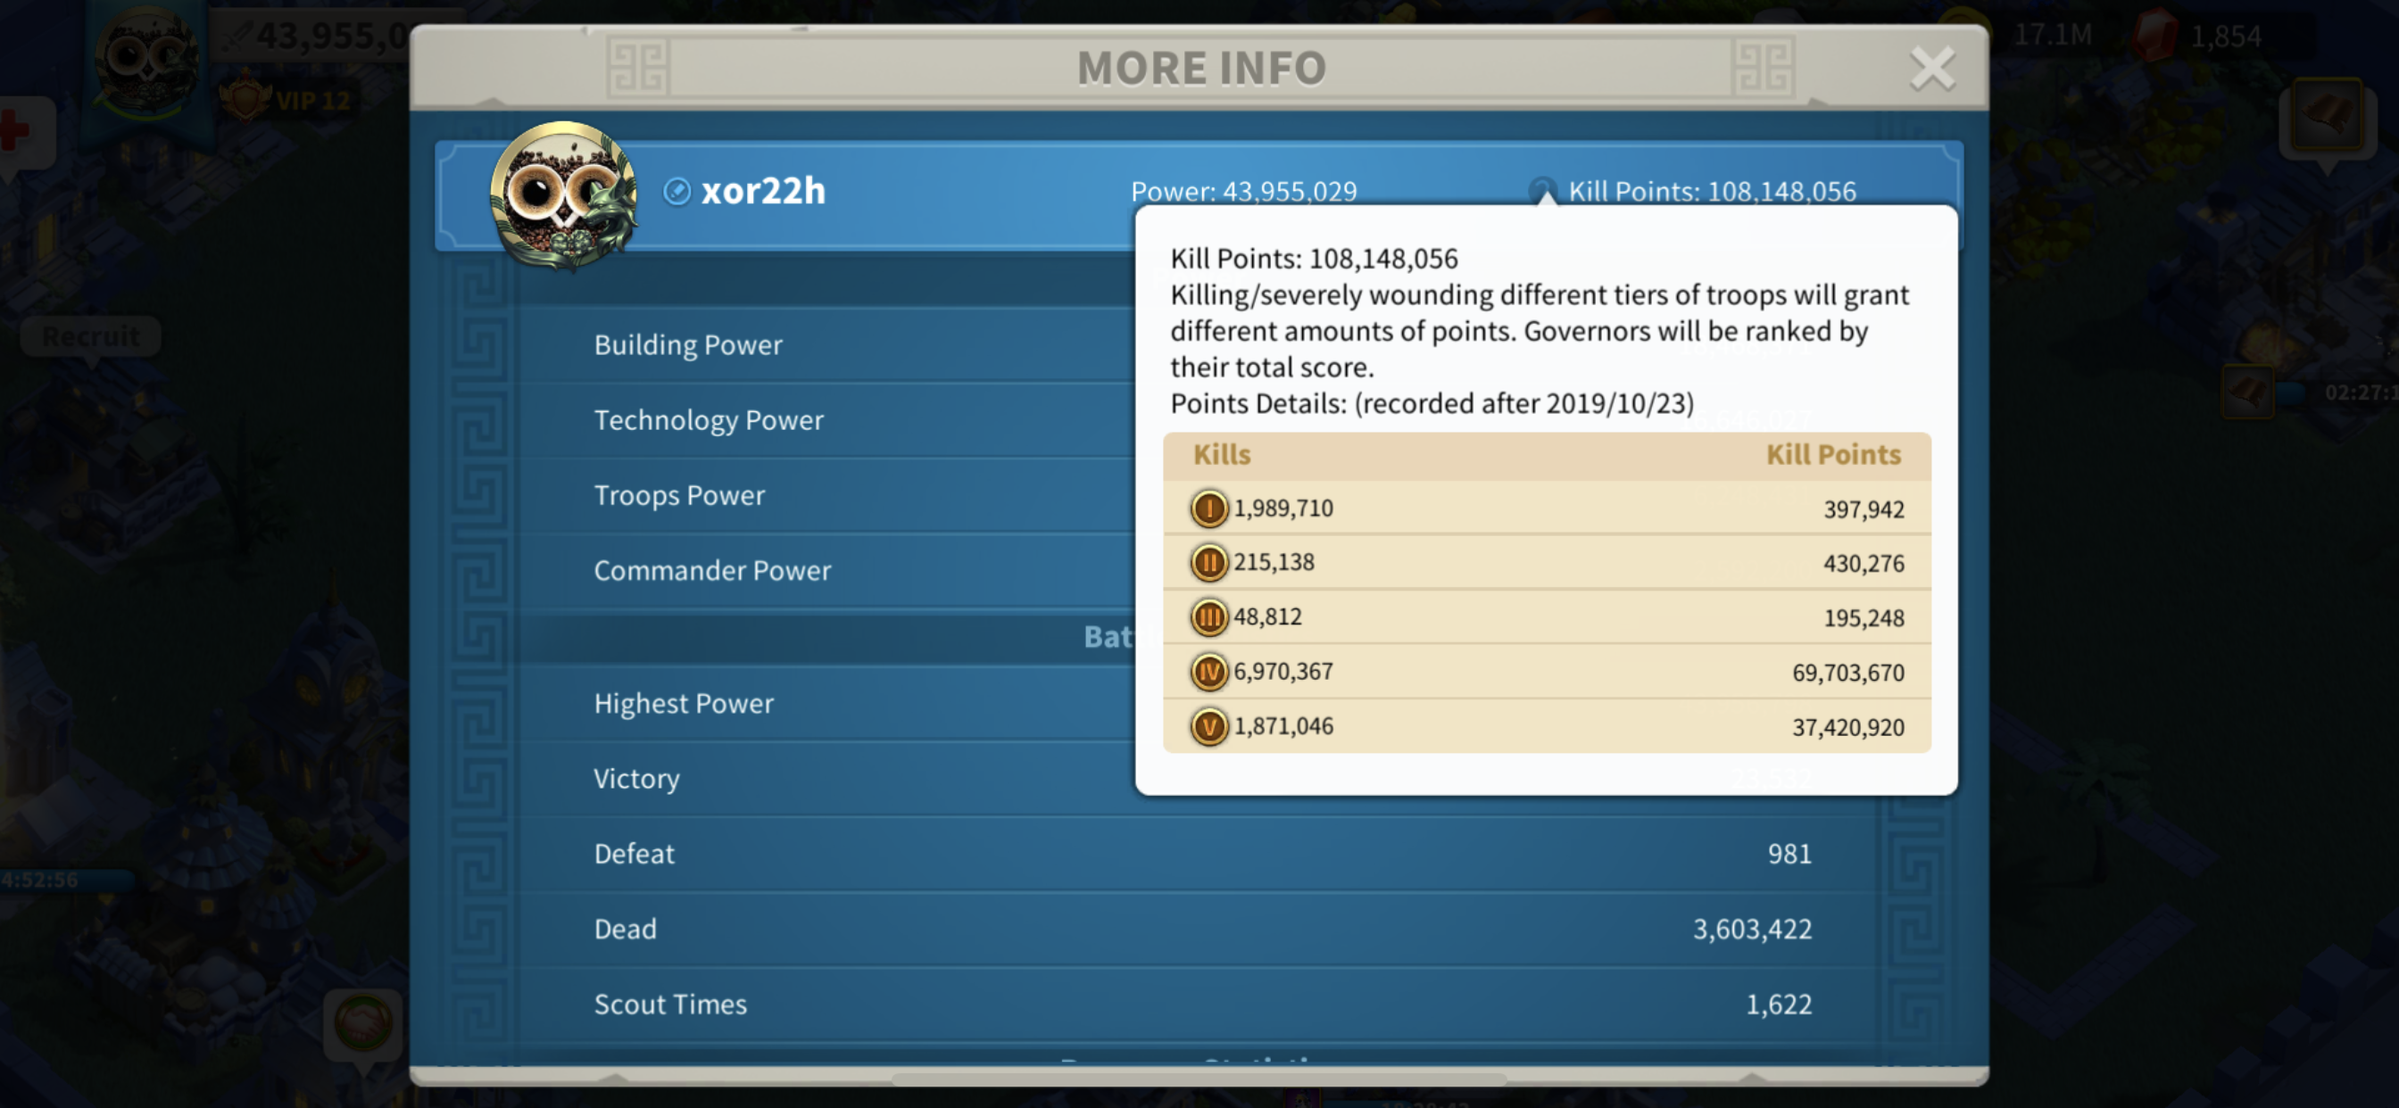Click the tier IV kills badge icon
Image resolution: width=2399 pixels, height=1108 pixels.
[1208, 672]
